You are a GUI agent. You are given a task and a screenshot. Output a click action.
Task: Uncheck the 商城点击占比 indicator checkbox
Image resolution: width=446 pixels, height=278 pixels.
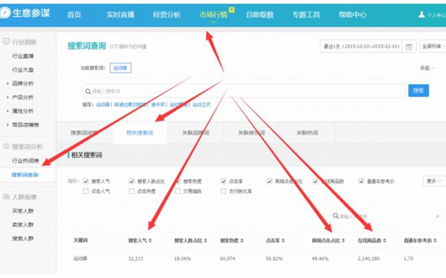(x=269, y=181)
